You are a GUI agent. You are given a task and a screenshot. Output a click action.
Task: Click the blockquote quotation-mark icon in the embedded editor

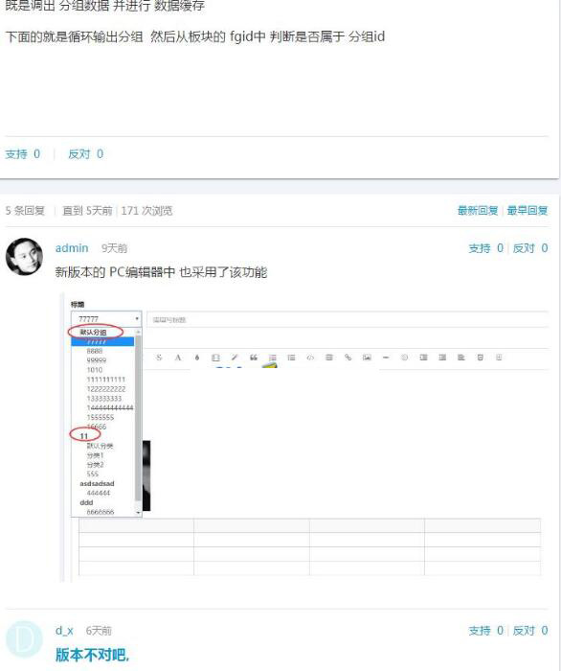pos(254,358)
